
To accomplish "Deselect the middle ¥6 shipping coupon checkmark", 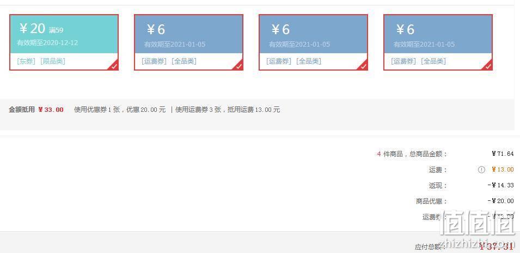I will click(x=363, y=66).
